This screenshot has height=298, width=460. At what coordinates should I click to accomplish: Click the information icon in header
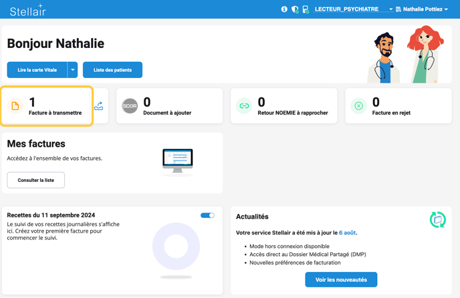pyautogui.click(x=284, y=9)
